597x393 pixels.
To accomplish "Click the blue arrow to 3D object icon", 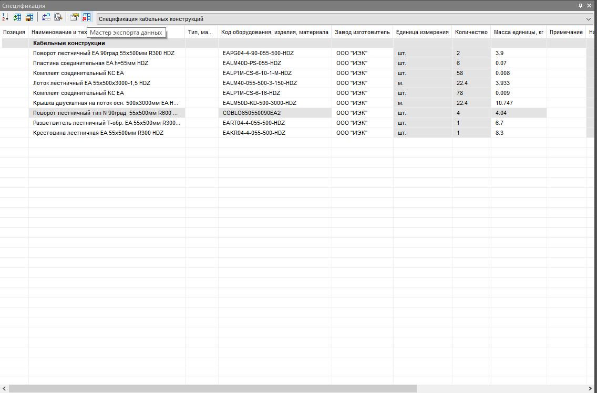I will click(46, 17).
